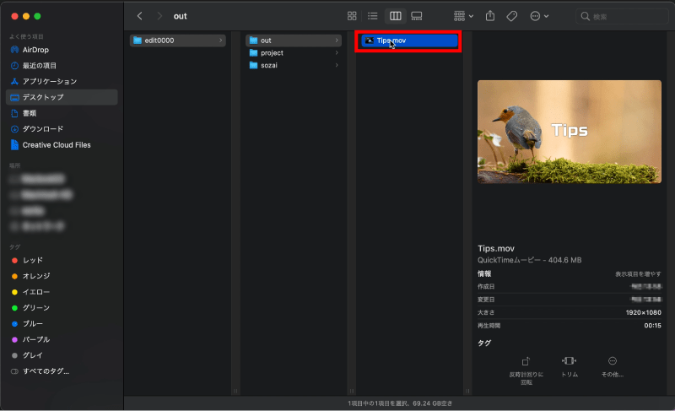This screenshot has height=411, width=675.
Task: Expand the project folder chevron
Action: (x=337, y=52)
